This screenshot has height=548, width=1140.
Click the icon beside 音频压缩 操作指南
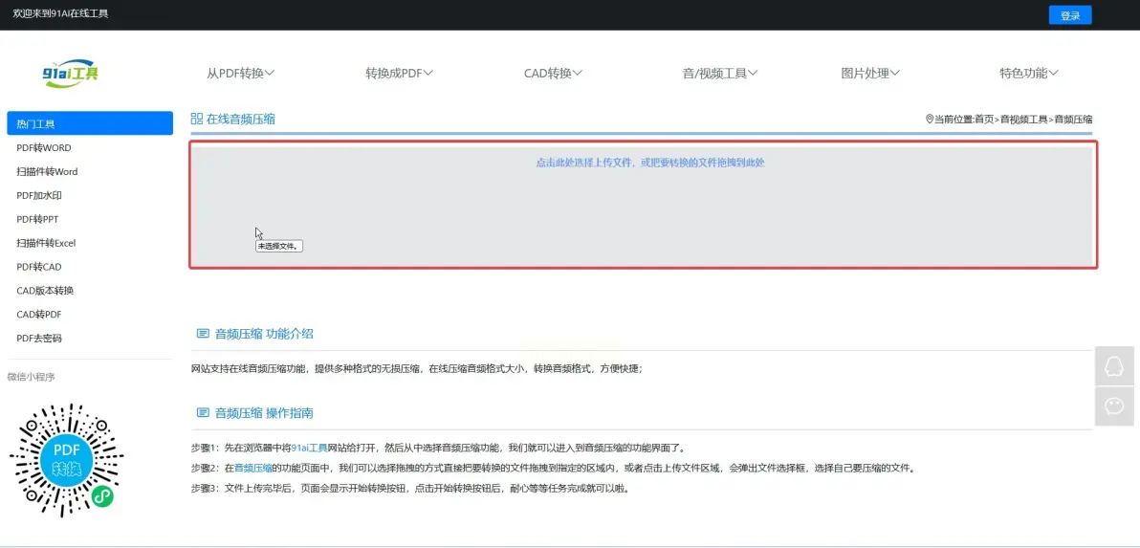203,413
